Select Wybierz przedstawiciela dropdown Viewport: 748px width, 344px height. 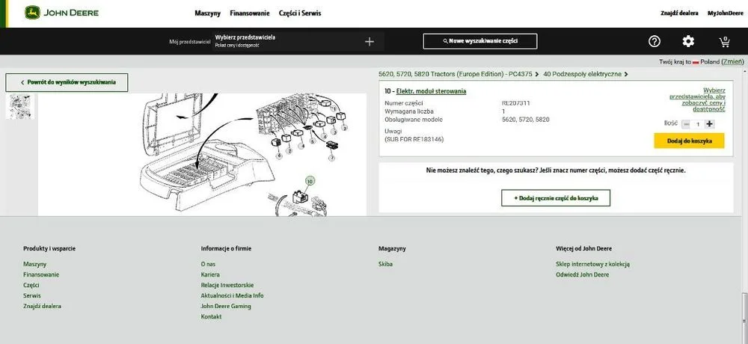[298, 41]
